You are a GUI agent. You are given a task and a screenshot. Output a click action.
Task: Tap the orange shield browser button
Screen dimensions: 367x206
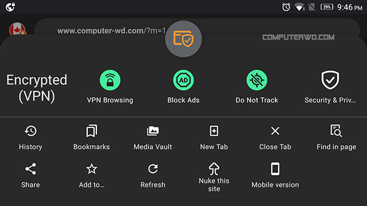pyautogui.click(x=183, y=39)
